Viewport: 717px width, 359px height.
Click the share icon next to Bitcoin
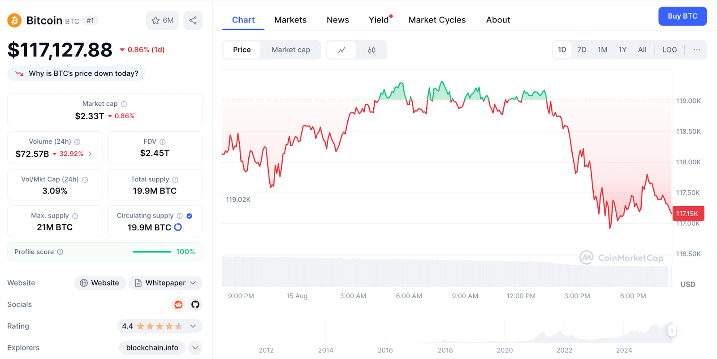pyautogui.click(x=193, y=21)
